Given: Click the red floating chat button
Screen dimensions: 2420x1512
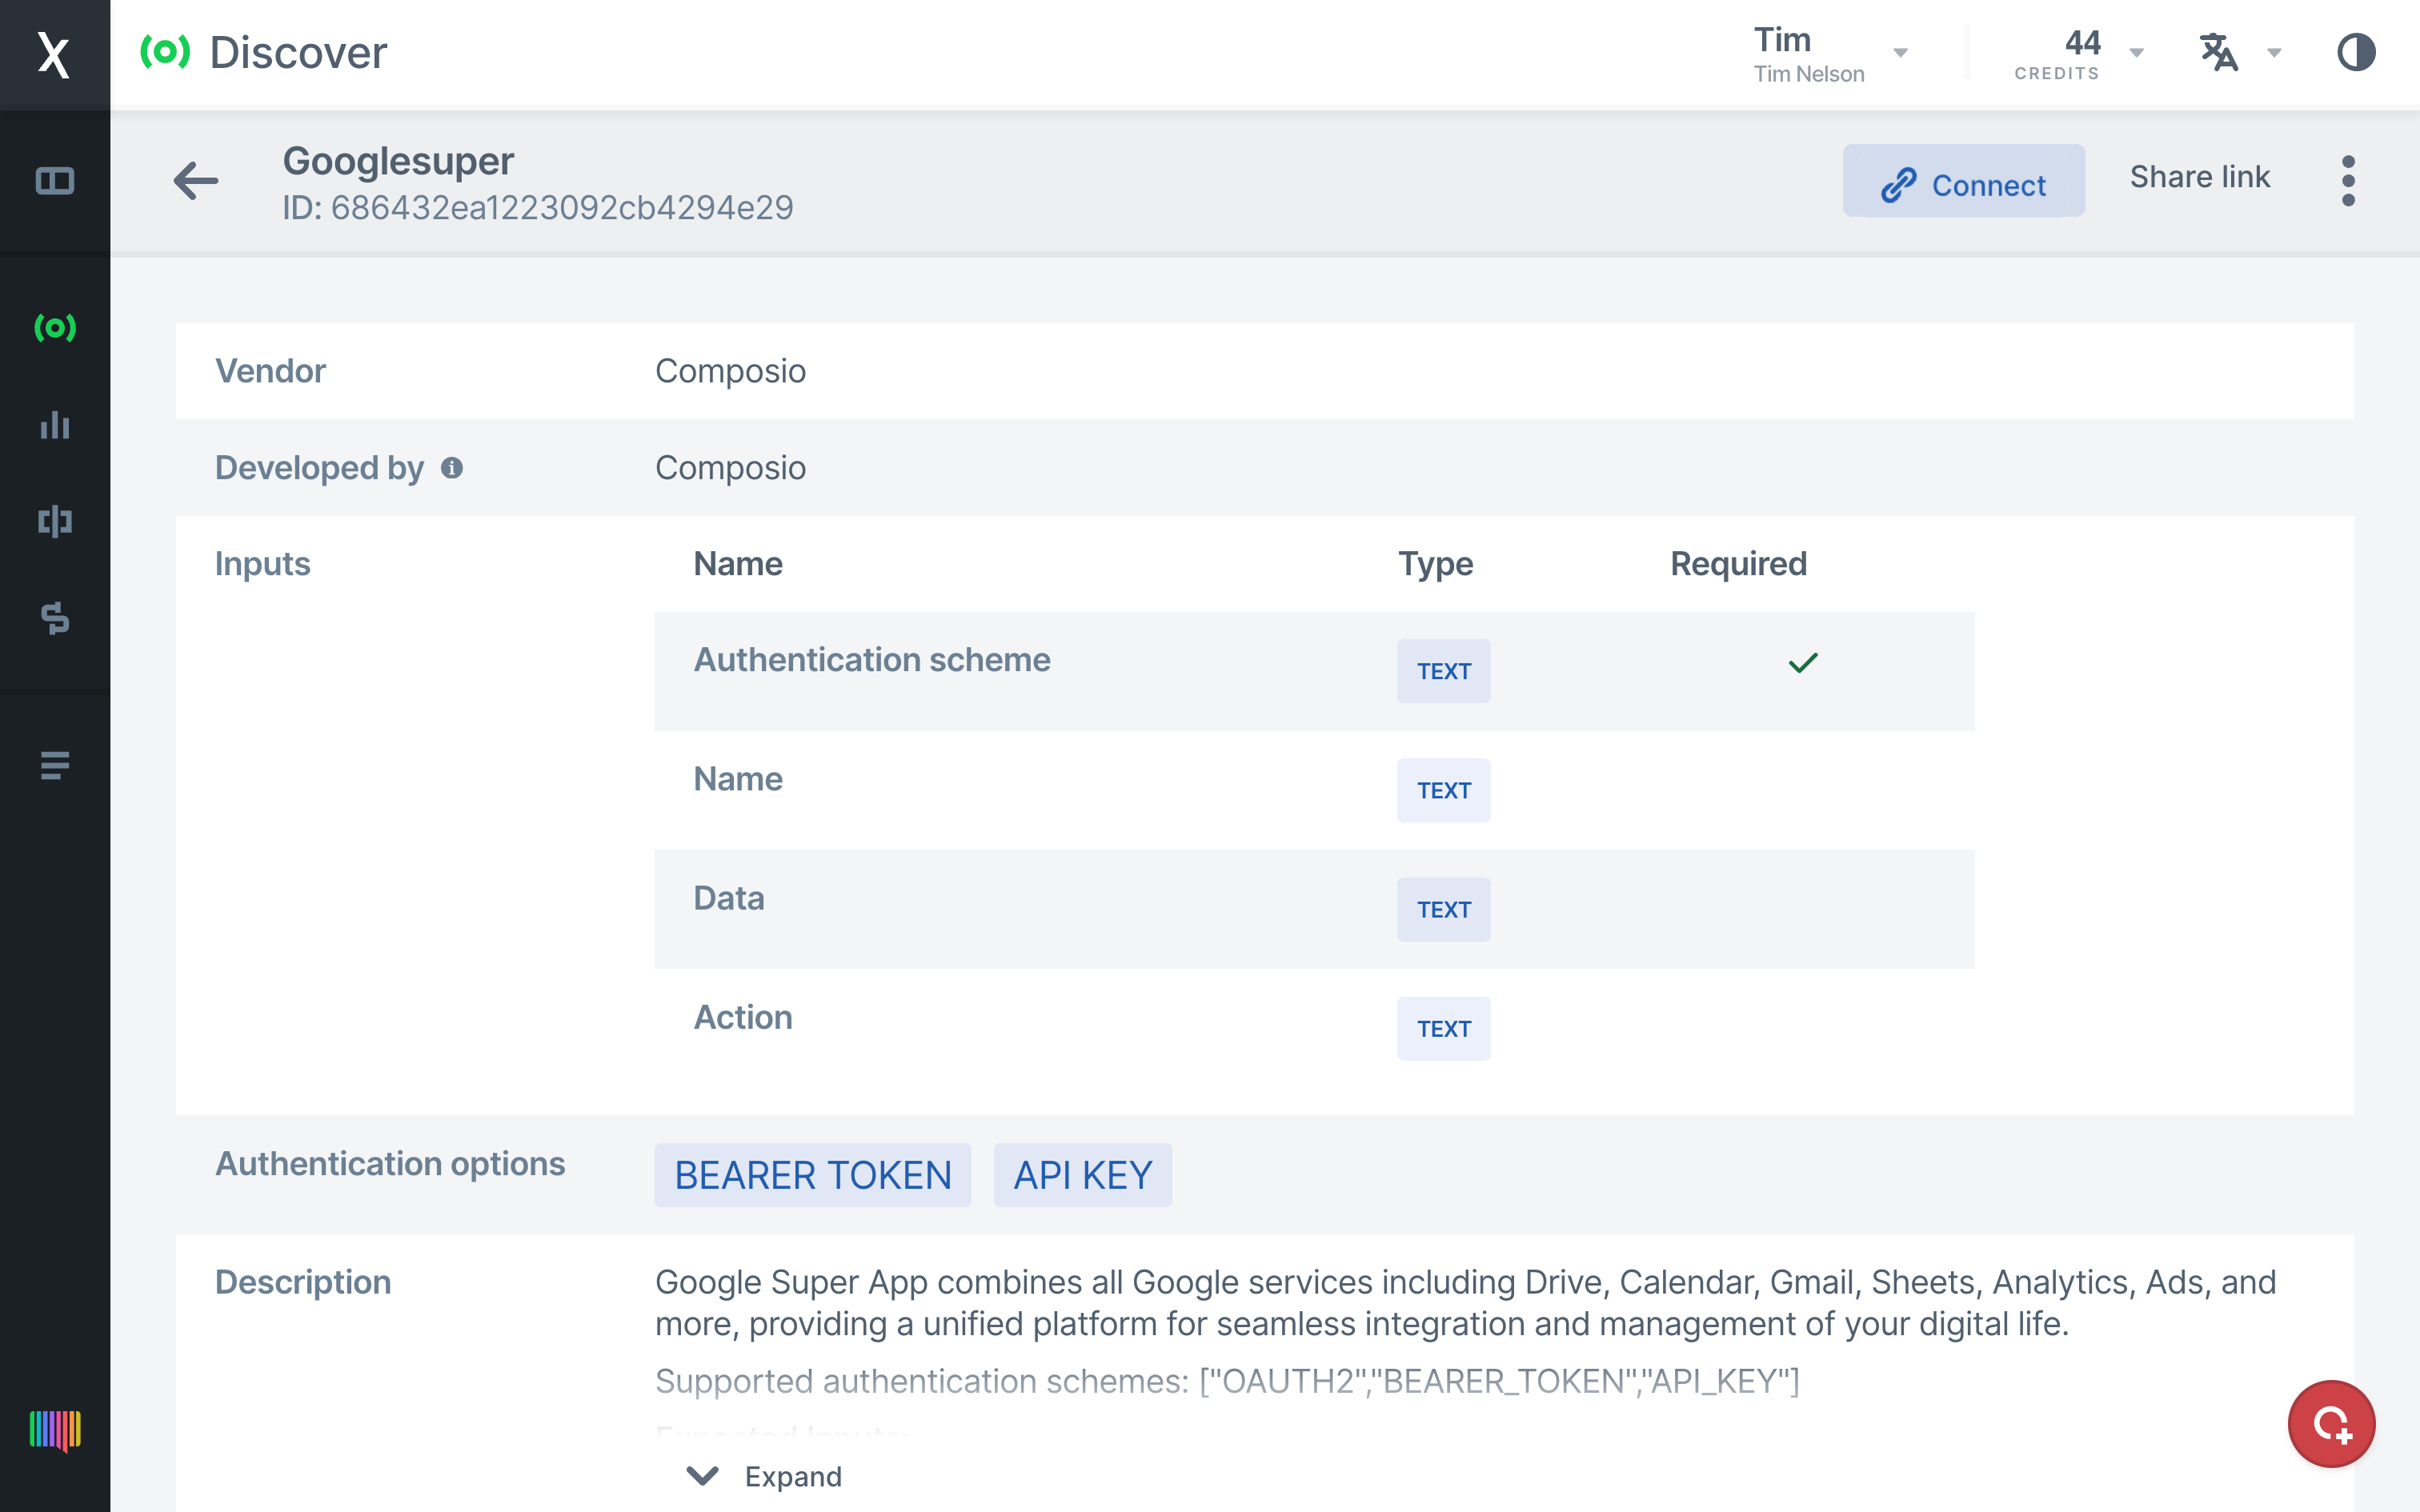Looking at the screenshot, I should point(2331,1424).
